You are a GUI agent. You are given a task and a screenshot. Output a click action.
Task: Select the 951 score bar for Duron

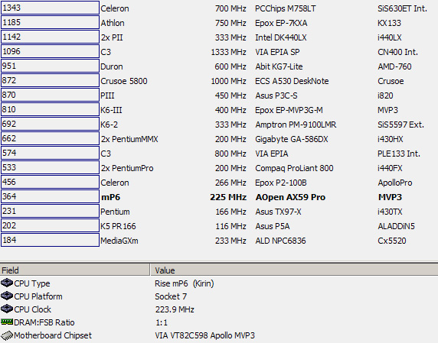coord(50,66)
